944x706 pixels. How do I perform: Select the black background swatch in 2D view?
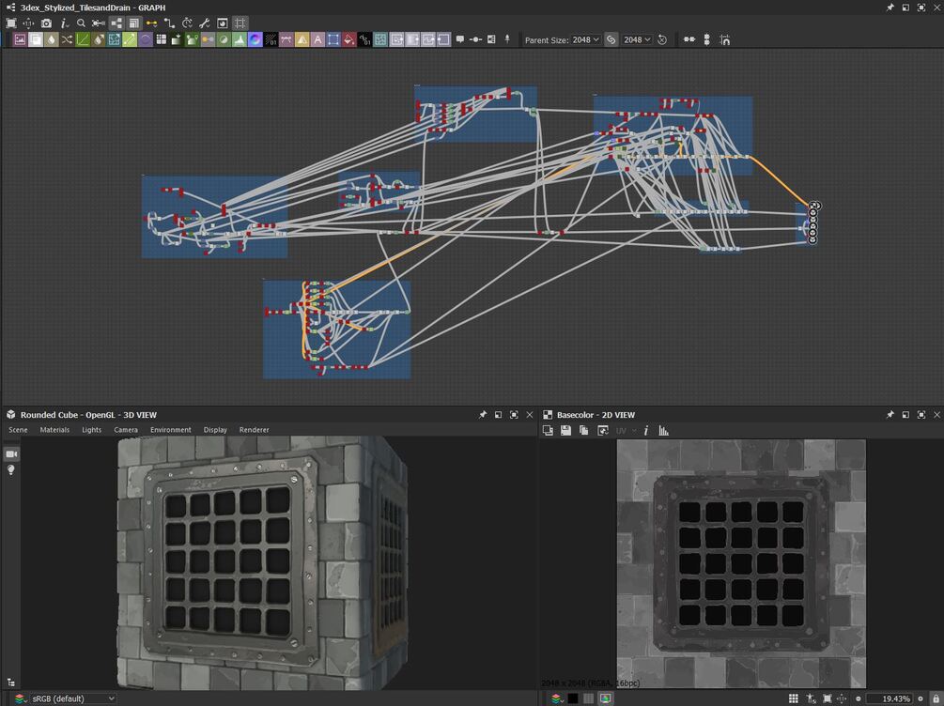(573, 698)
